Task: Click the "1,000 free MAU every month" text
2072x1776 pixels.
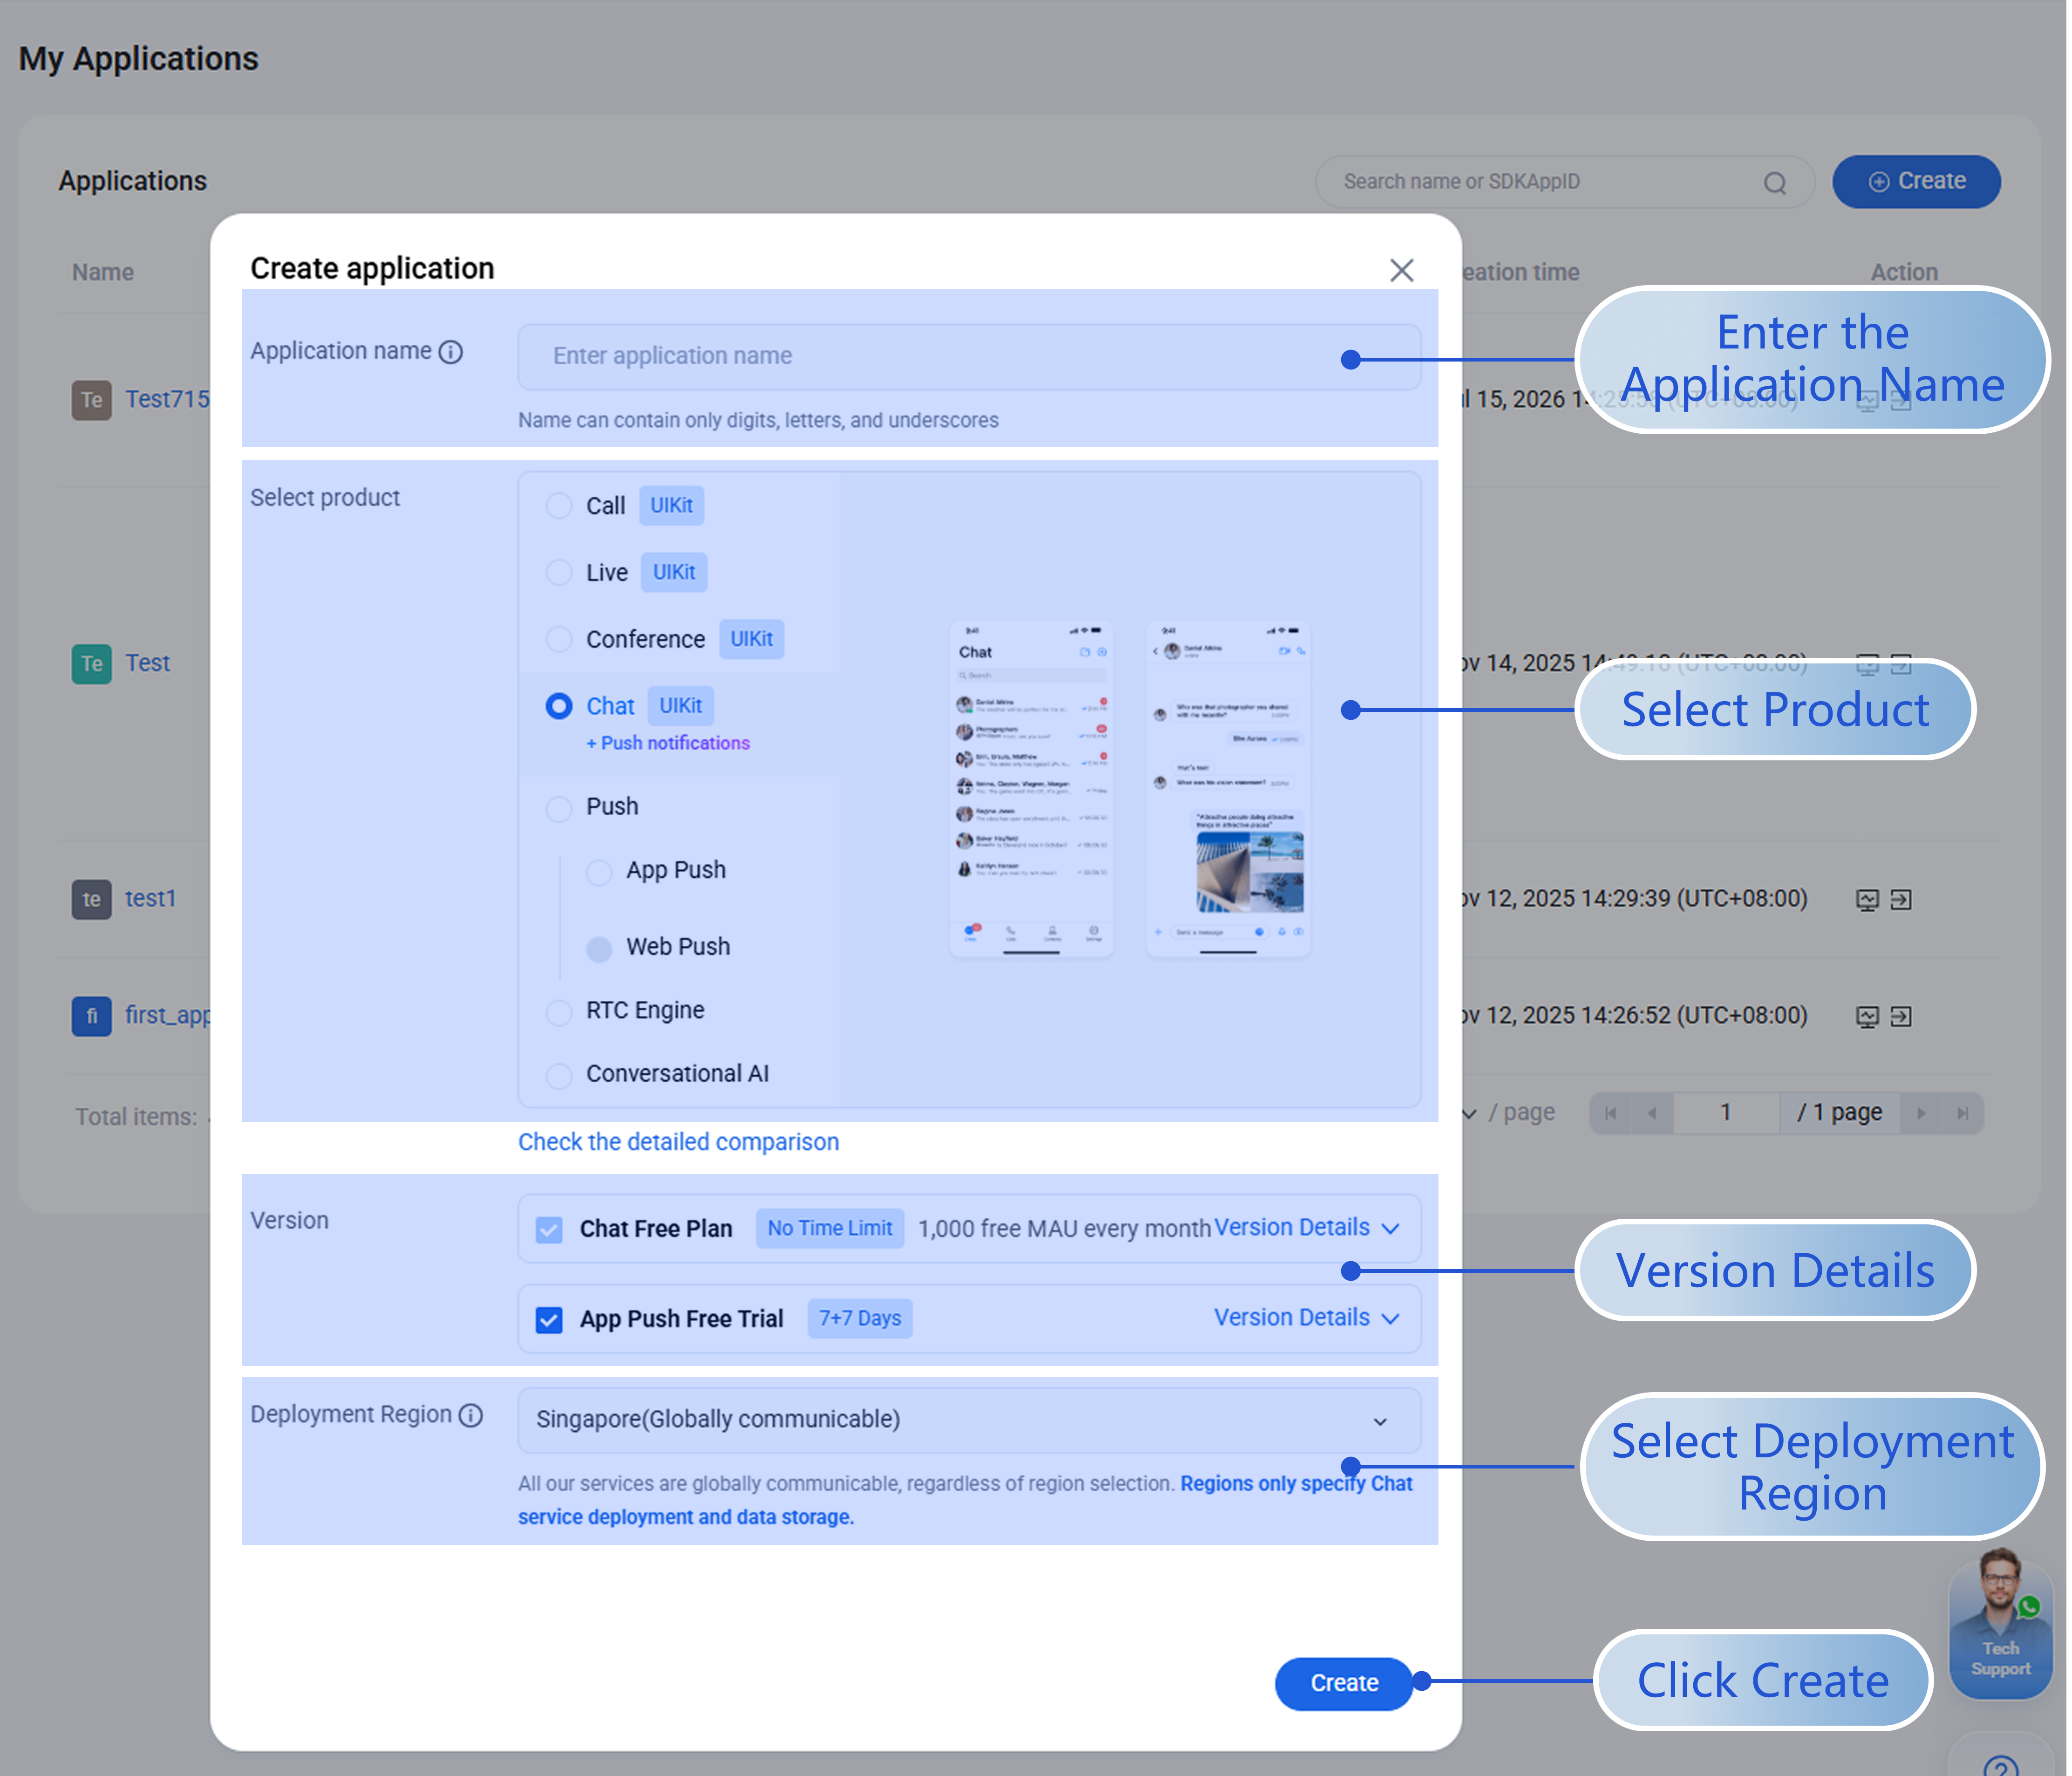Action: [x=1064, y=1229]
